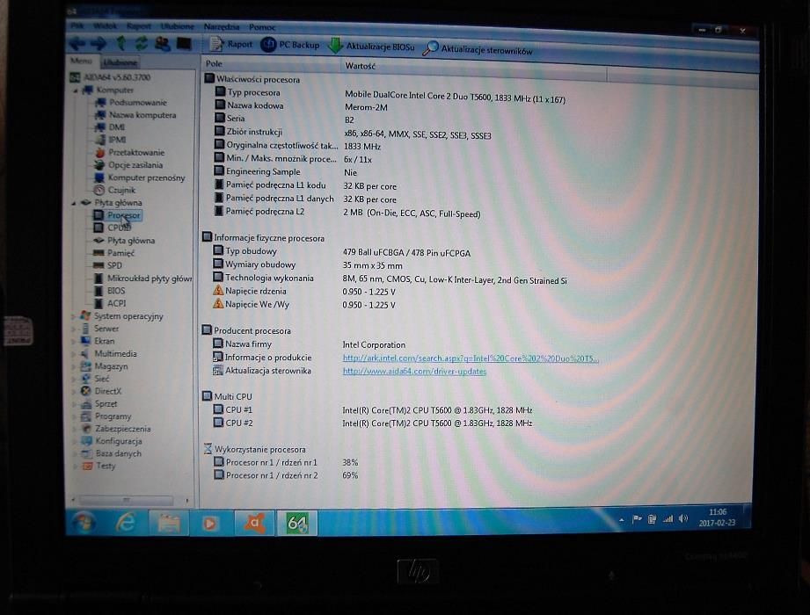
Task: Open Aktualizacje BIOSu toolbar button
Action: pyautogui.click(x=371, y=47)
